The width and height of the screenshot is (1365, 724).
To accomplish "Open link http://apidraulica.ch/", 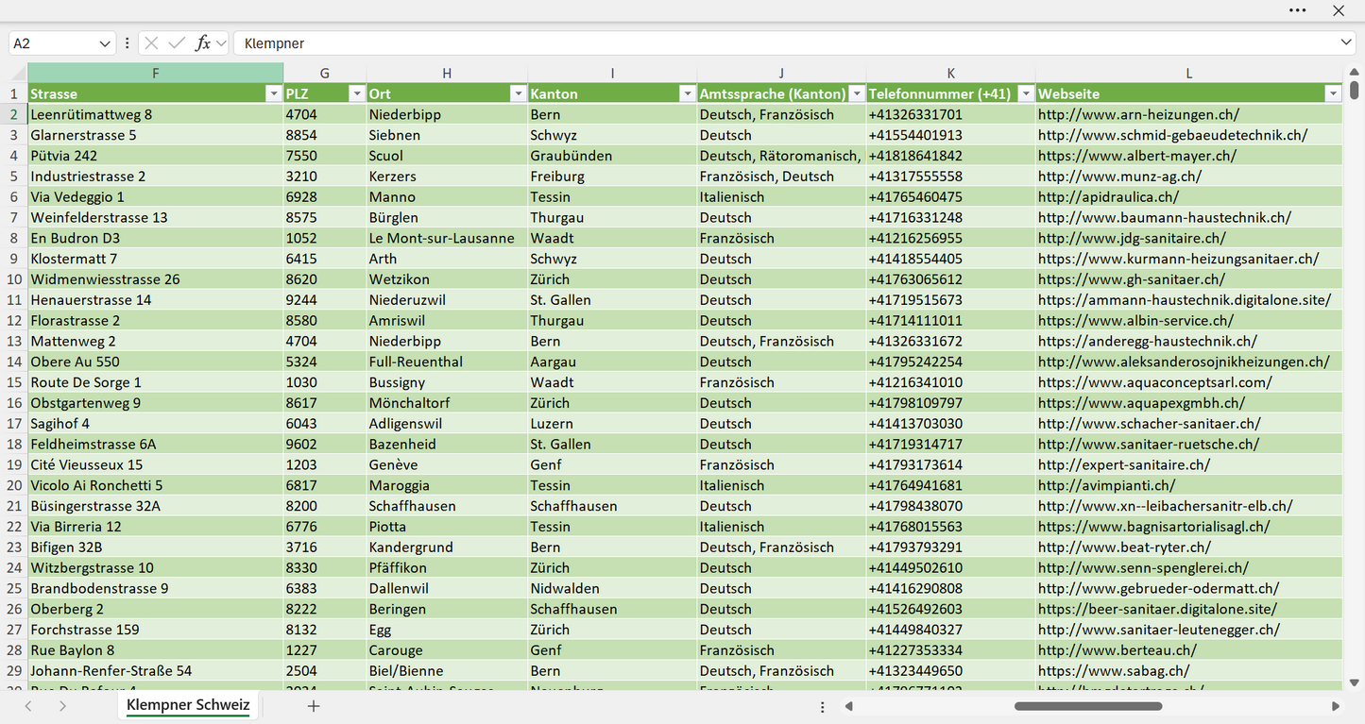I will pos(1108,197).
